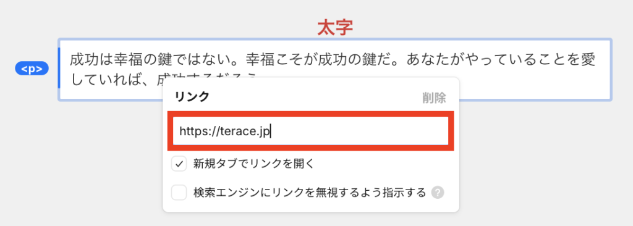Image resolution: width=633 pixels, height=226 pixels.
Task: Toggle the 新規タブでリンクを開く checkbox
Action: click(x=179, y=164)
